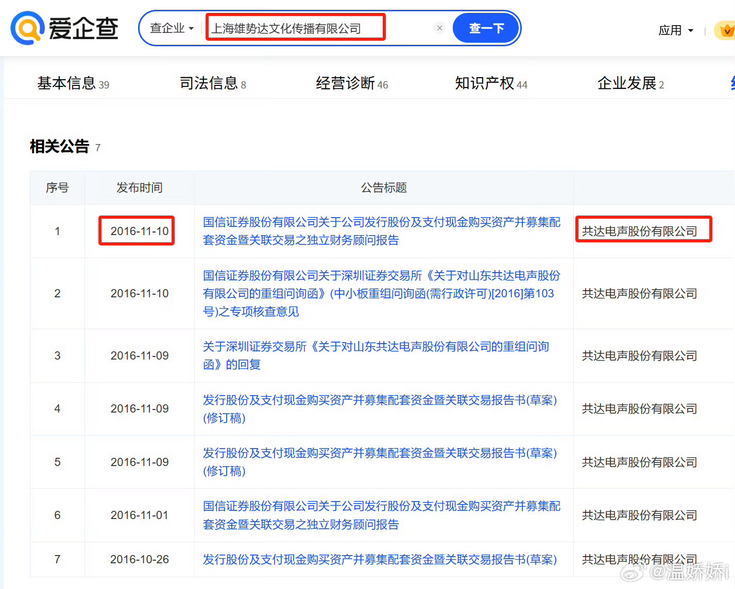Switch to the 知识产权 tab
The height and width of the screenshot is (589, 735).
coord(491,83)
